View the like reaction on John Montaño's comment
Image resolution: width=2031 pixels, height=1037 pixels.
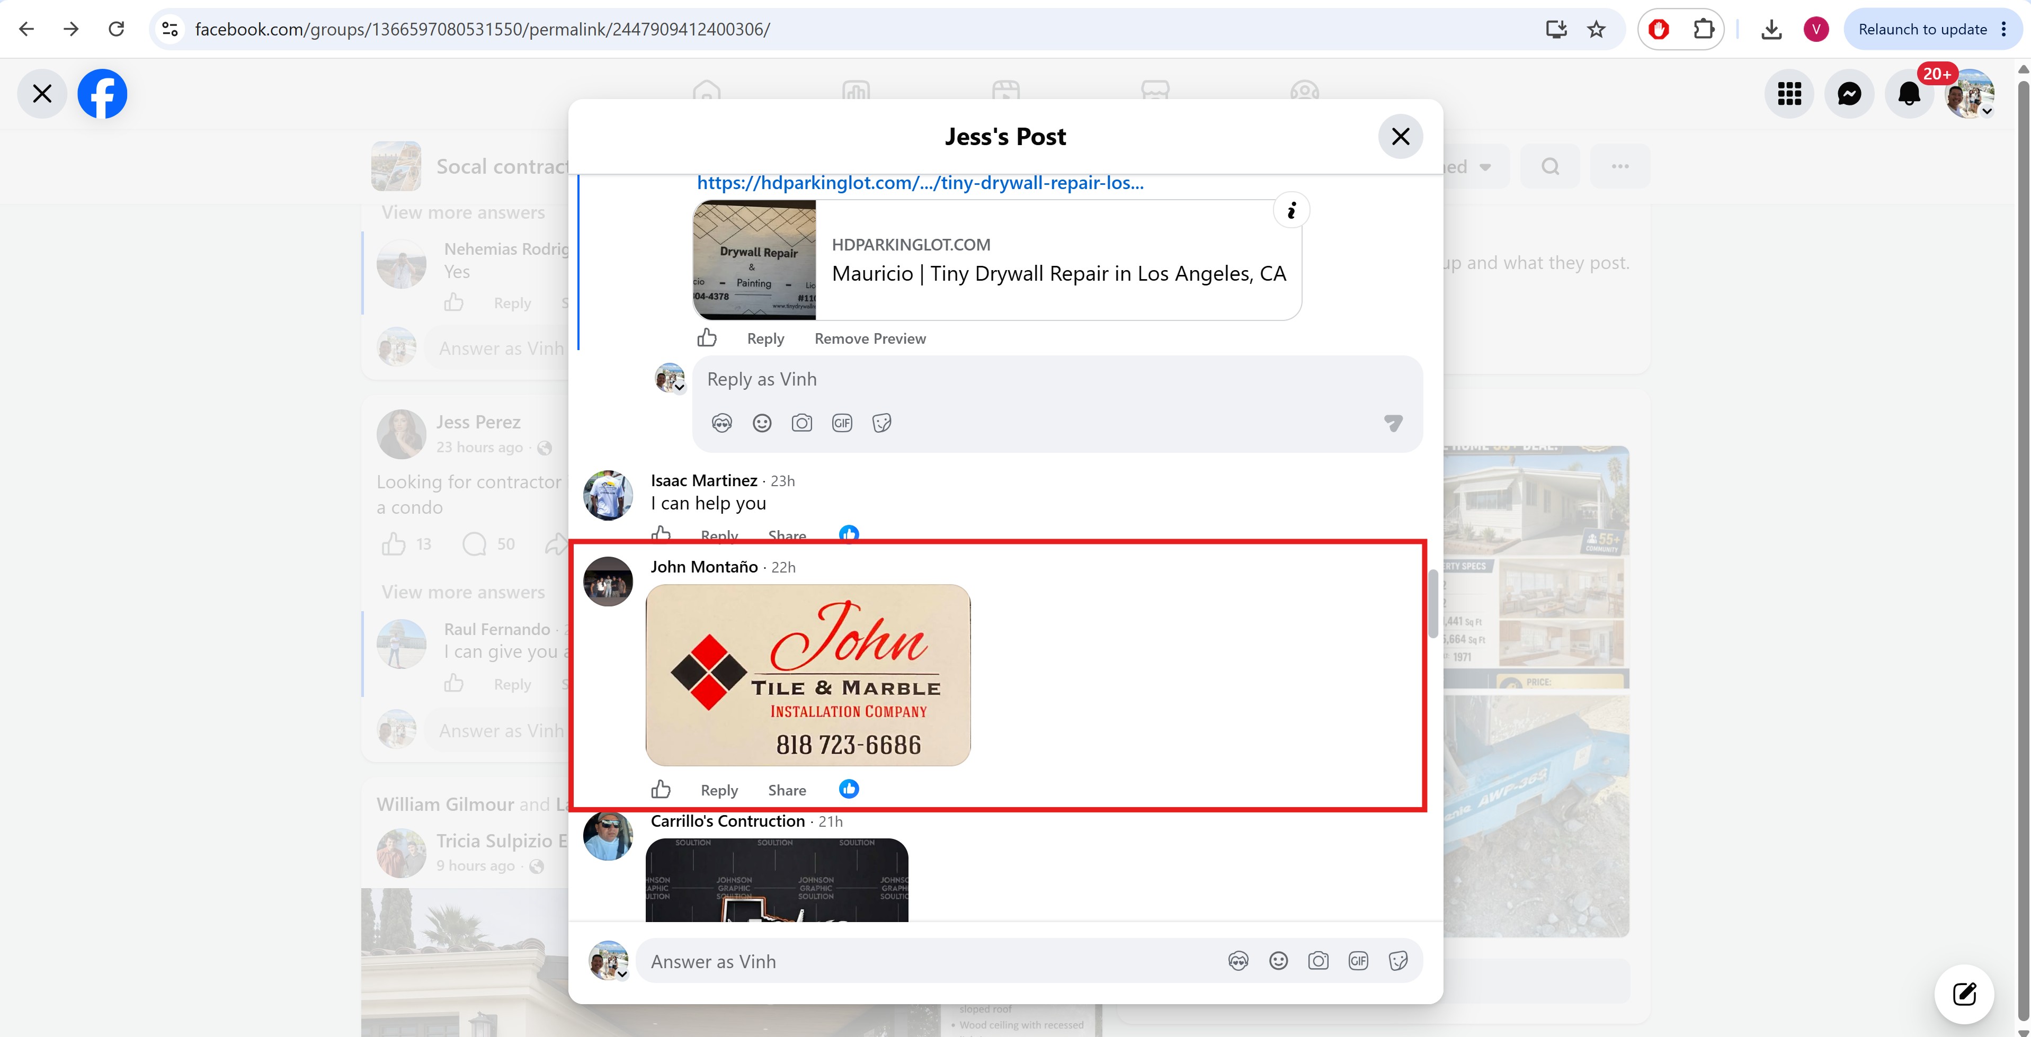pos(848,789)
